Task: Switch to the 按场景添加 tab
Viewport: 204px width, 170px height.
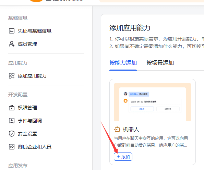Action: [160, 63]
